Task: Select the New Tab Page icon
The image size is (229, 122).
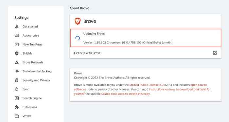Action: [x=17, y=44]
